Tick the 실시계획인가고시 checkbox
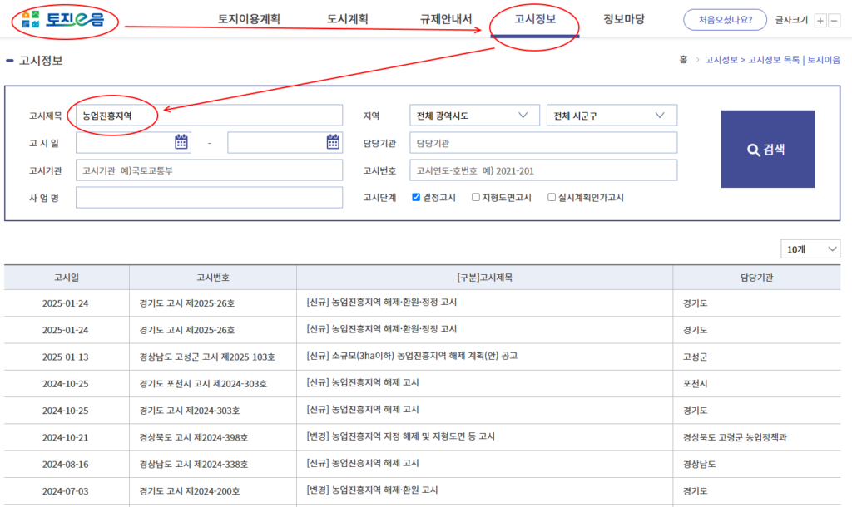The height and width of the screenshot is (507, 852). pyautogui.click(x=552, y=198)
